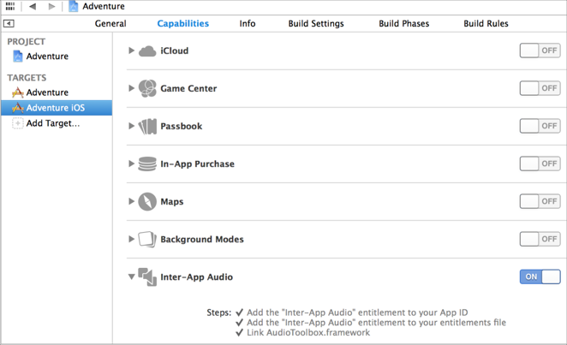Click the Maps label
The height and width of the screenshot is (345, 567).
tap(172, 201)
